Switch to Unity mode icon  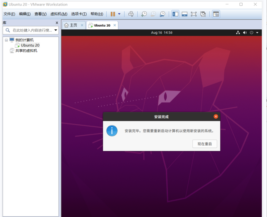click(x=203, y=14)
